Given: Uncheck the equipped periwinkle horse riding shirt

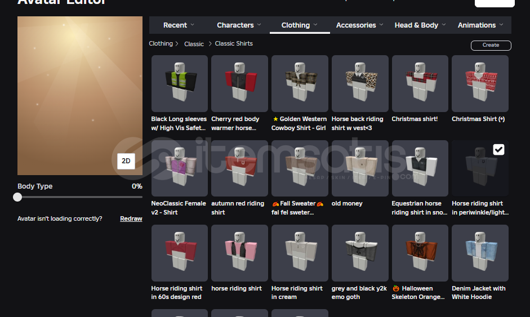Looking at the screenshot, I should point(498,149).
